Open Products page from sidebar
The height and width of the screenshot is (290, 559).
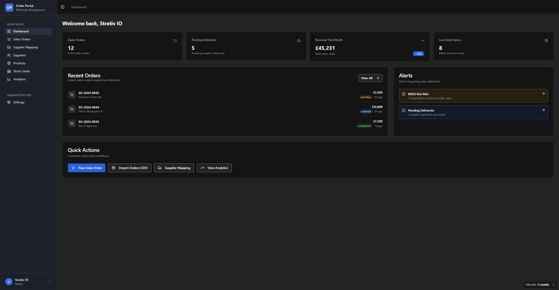[28, 63]
